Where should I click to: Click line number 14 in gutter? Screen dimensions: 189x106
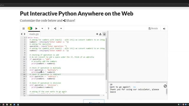[24, 66]
